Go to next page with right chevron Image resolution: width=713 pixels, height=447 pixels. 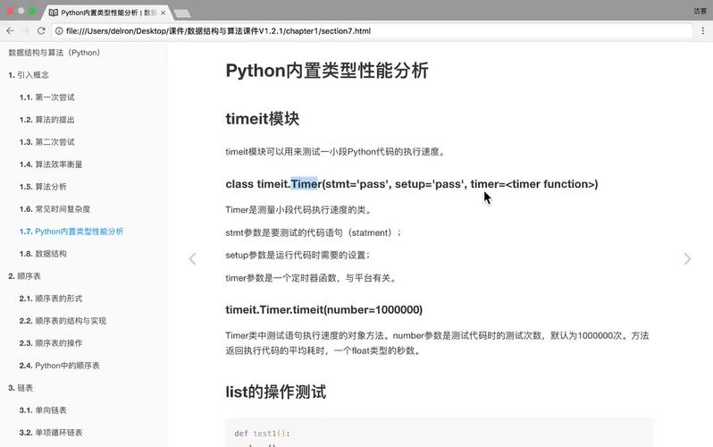(687, 259)
